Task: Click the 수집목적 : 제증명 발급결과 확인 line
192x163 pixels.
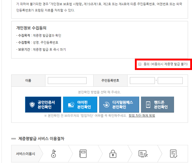Action: click(x=39, y=36)
